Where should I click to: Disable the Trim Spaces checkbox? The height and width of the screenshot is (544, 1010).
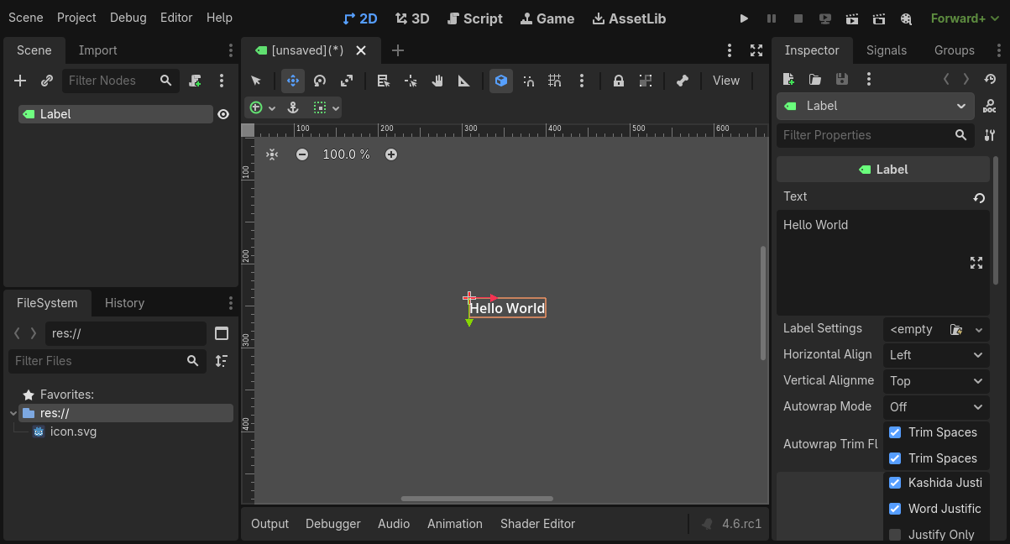895,432
